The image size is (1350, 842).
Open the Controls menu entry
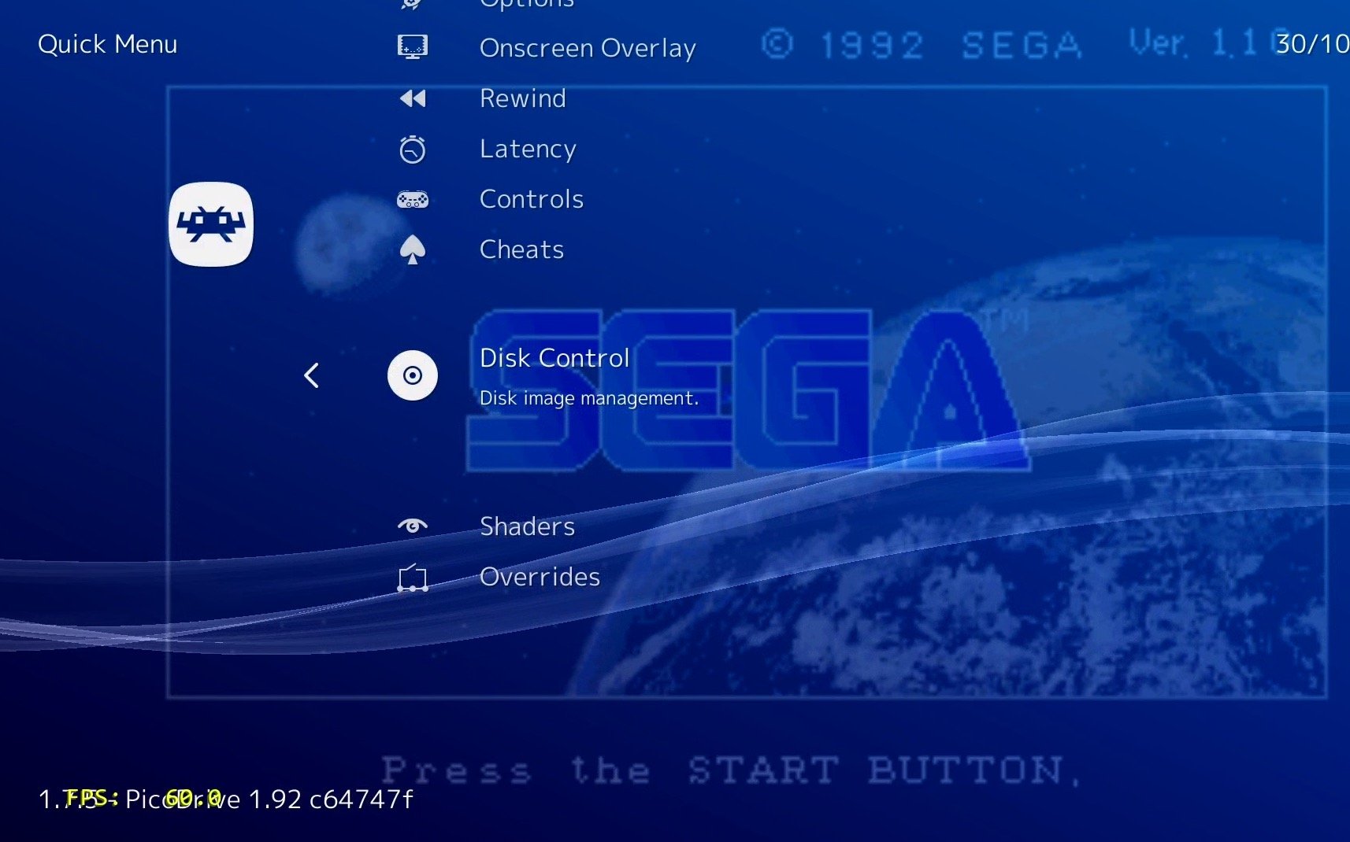532,199
